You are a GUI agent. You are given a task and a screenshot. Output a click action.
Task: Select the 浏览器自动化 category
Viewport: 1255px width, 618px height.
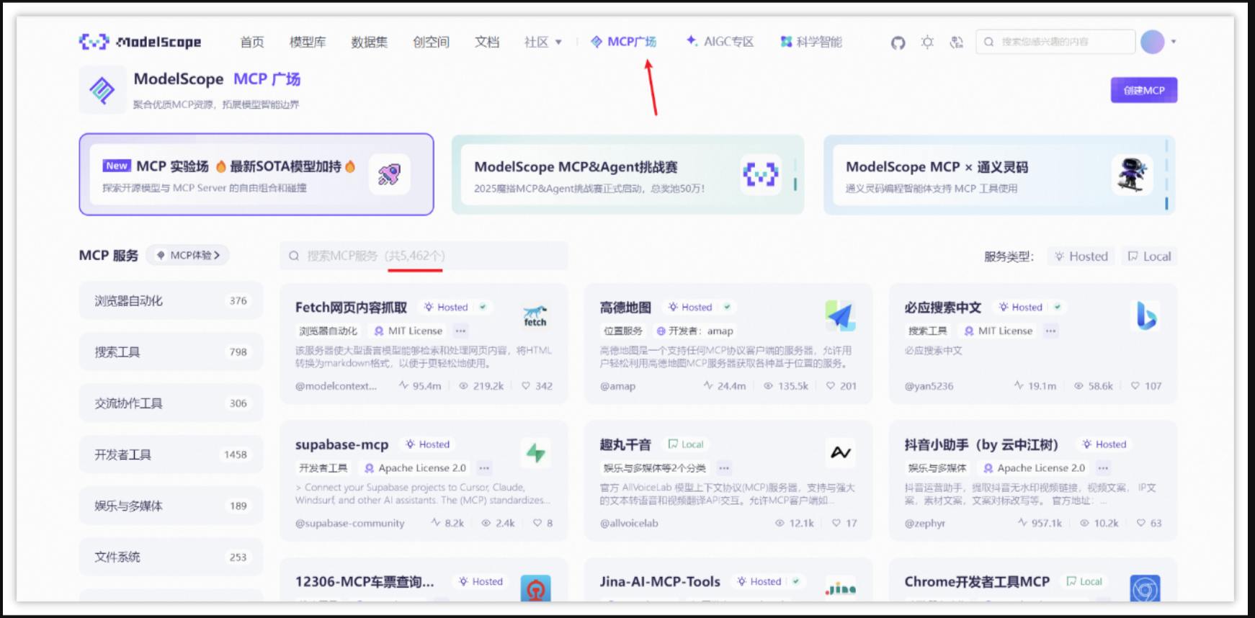171,300
